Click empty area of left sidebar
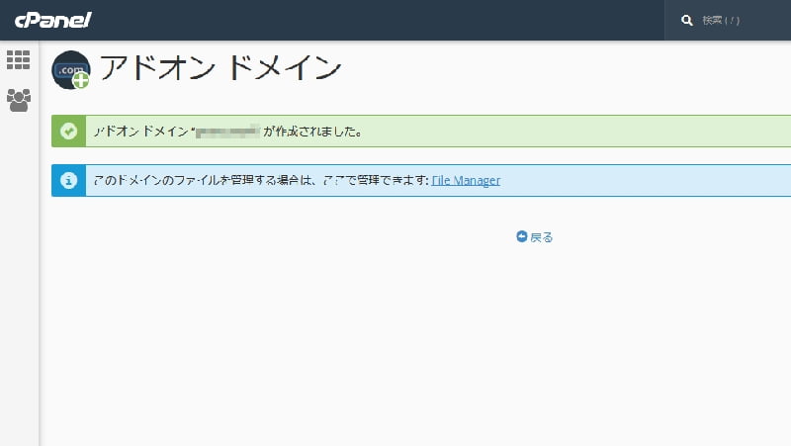This screenshot has height=446, width=791. 19,297
